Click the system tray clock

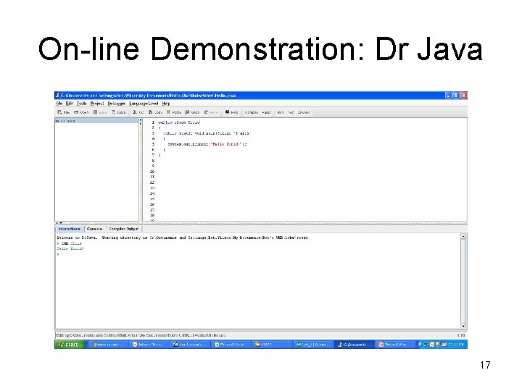tap(456, 345)
